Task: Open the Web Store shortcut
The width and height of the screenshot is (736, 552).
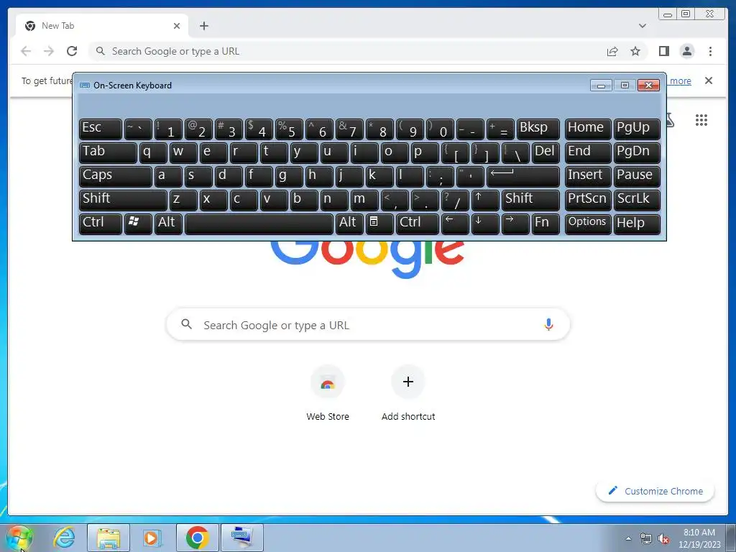Action: point(328,393)
